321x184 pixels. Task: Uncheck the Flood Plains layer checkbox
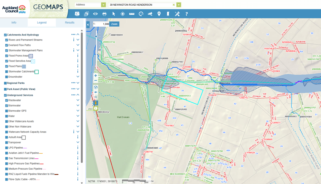(7, 66)
